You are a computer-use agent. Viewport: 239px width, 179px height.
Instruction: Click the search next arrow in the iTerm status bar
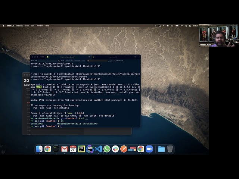point(111,60)
